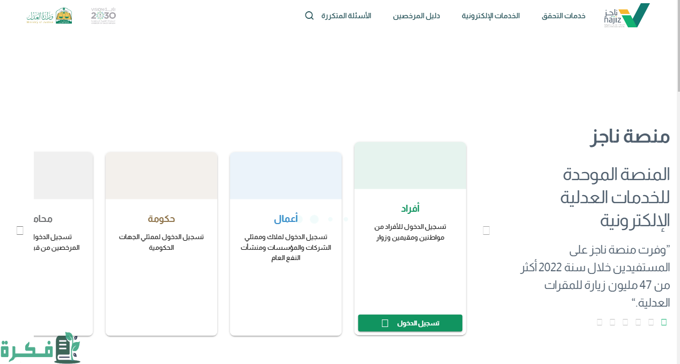Select the active green slide indicator
Viewport: 680px width, 364px height.
point(664,322)
